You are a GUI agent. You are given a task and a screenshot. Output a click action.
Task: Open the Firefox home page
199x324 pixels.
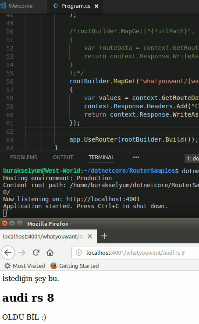pyautogui.click(x=50, y=253)
